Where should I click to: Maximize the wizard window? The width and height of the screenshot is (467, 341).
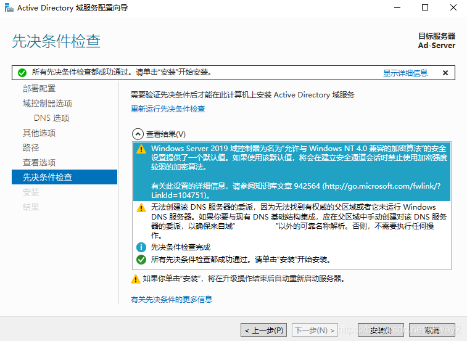(425, 7)
